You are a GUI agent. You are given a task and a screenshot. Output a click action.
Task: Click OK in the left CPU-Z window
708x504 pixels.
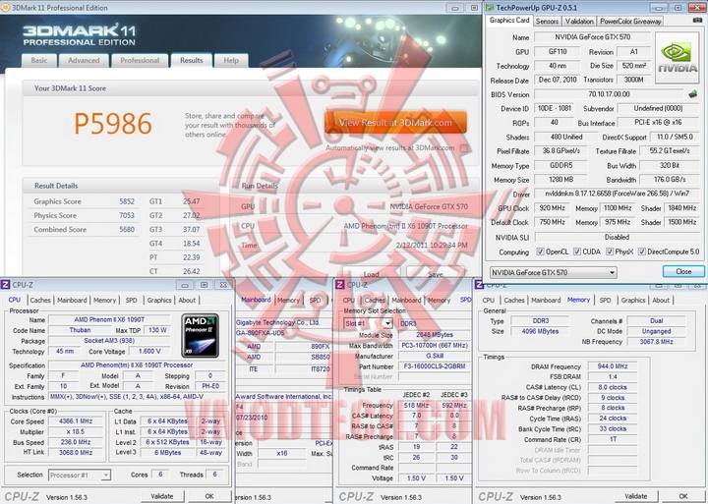(x=209, y=496)
